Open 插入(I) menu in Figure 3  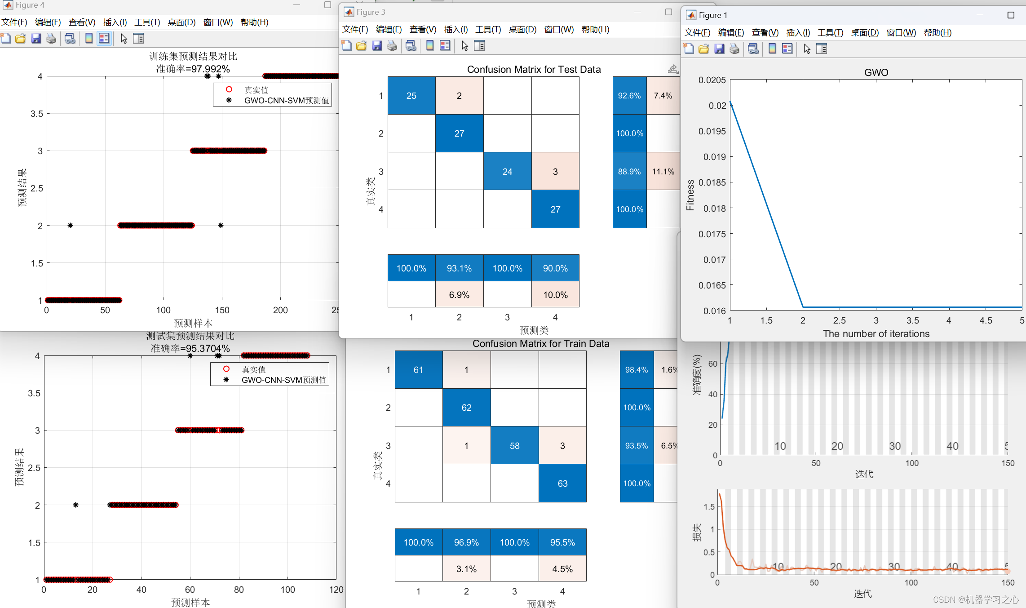(456, 30)
